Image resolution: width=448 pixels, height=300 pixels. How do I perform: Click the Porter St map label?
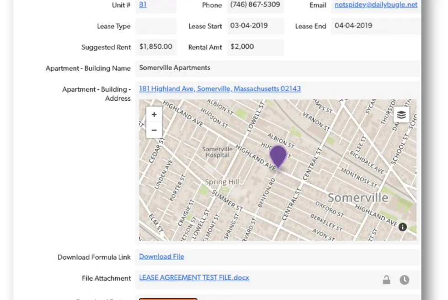point(177,187)
